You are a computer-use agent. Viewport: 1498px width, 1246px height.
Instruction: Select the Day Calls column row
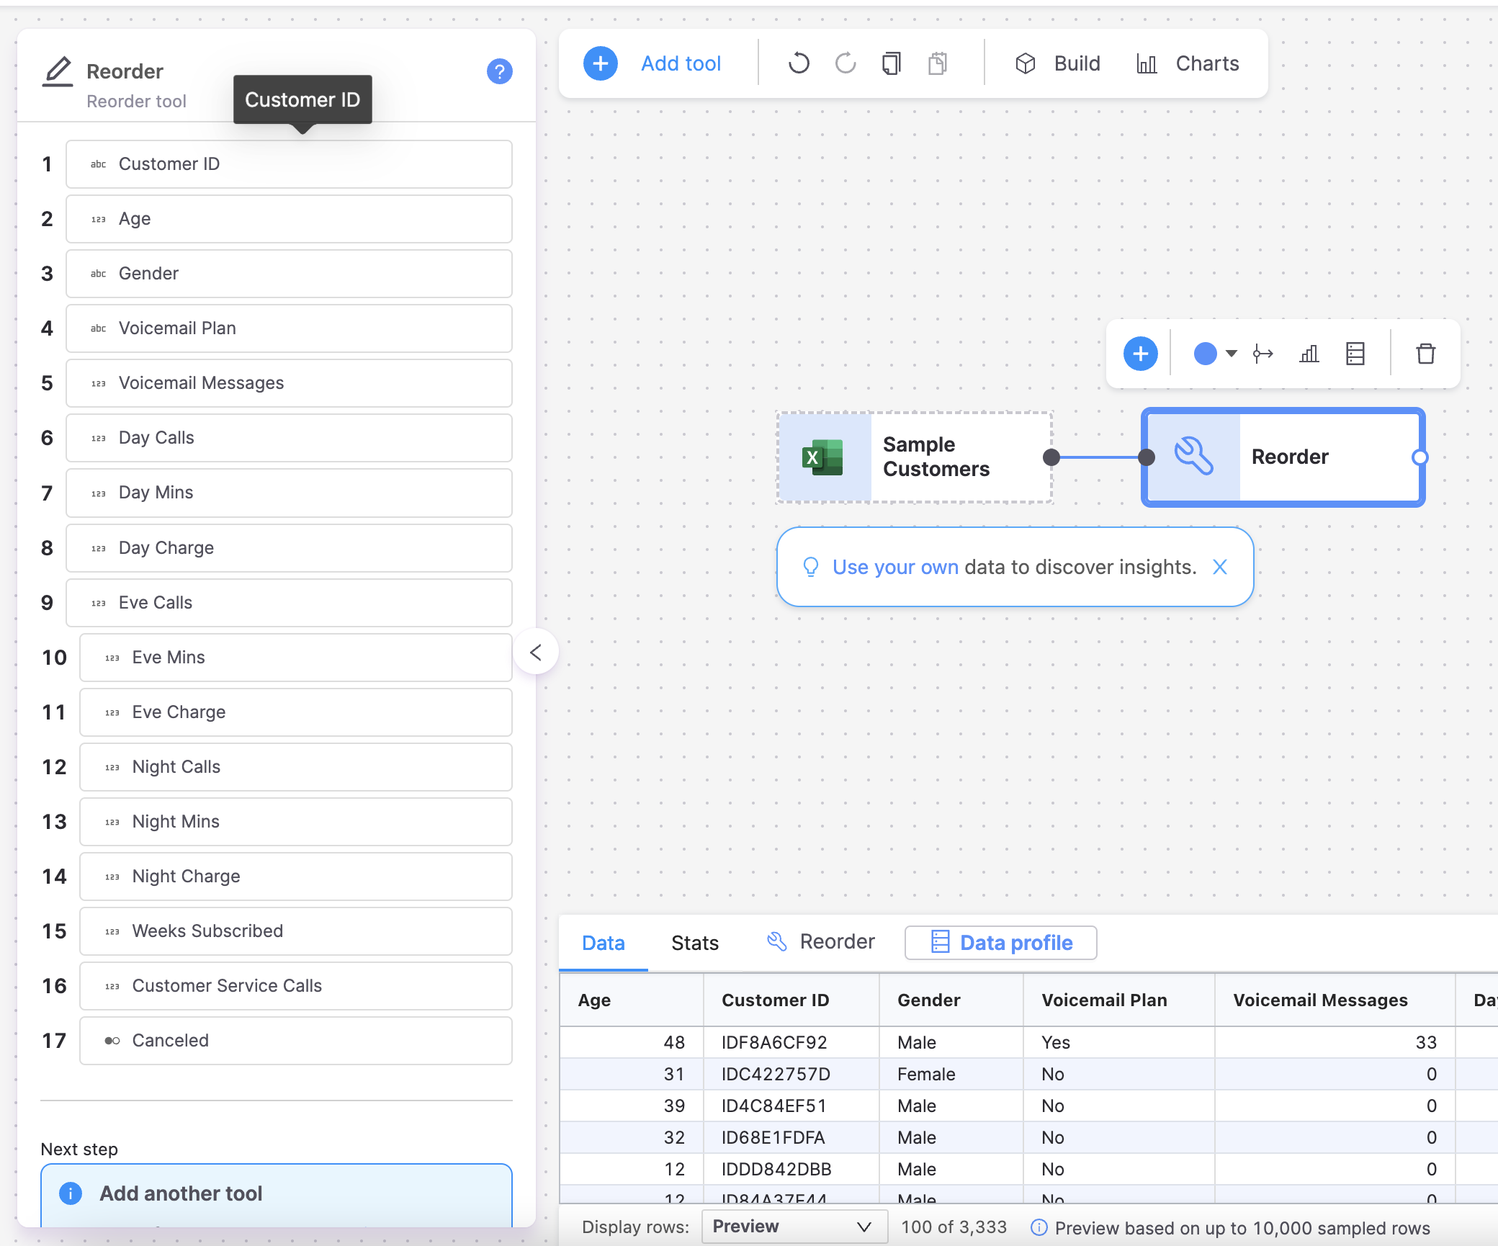289,438
